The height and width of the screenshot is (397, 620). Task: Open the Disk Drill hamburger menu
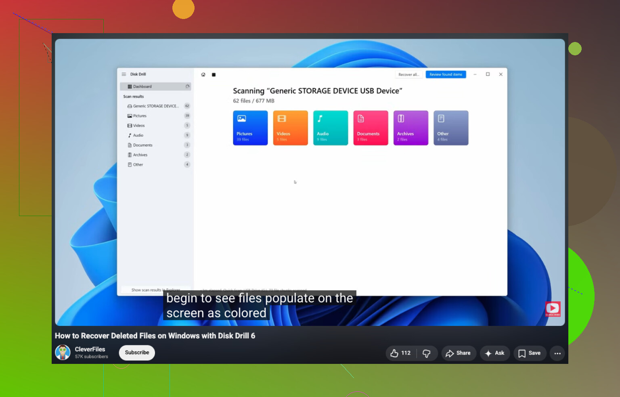tap(124, 74)
